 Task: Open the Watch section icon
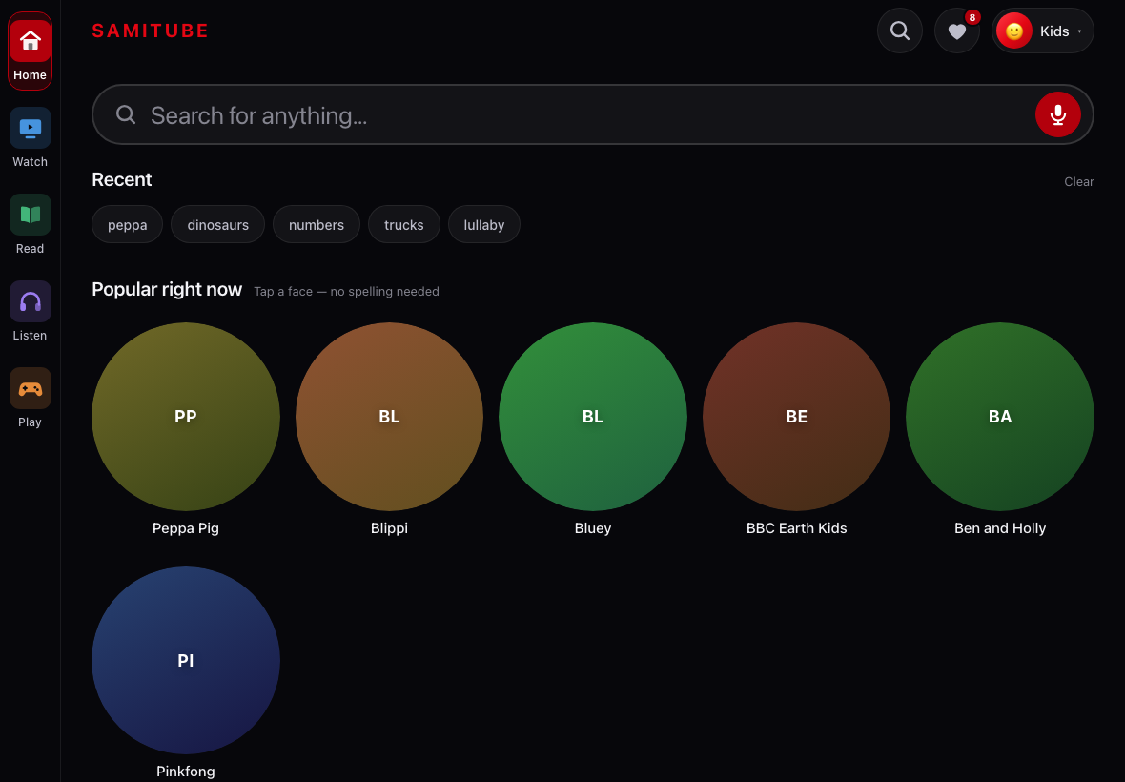click(31, 128)
